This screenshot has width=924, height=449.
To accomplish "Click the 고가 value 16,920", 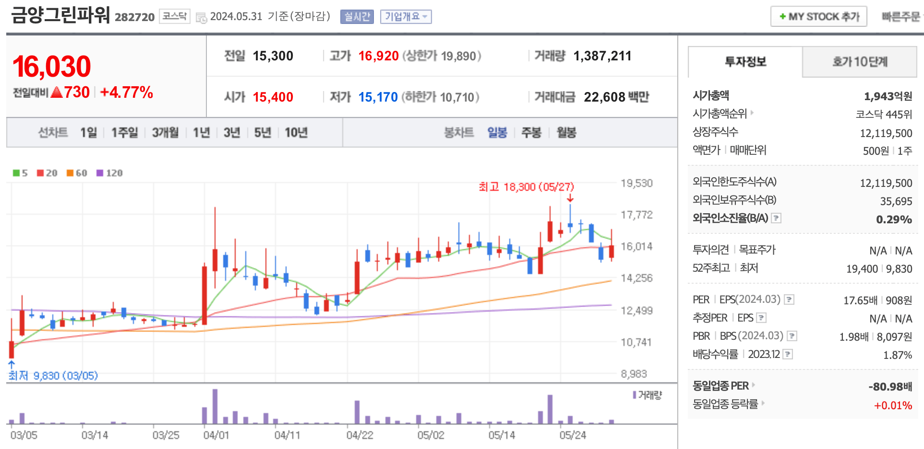I will [x=379, y=56].
